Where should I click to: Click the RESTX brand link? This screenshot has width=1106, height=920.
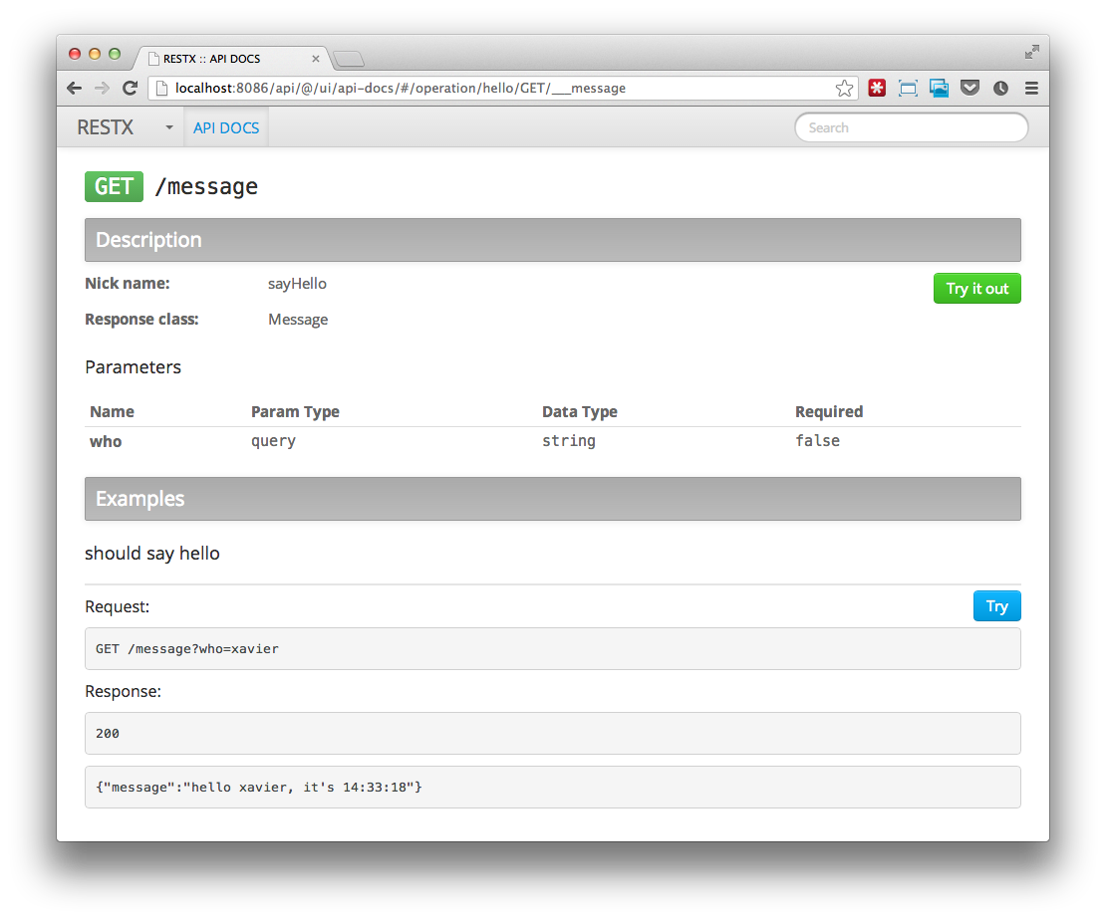105,127
